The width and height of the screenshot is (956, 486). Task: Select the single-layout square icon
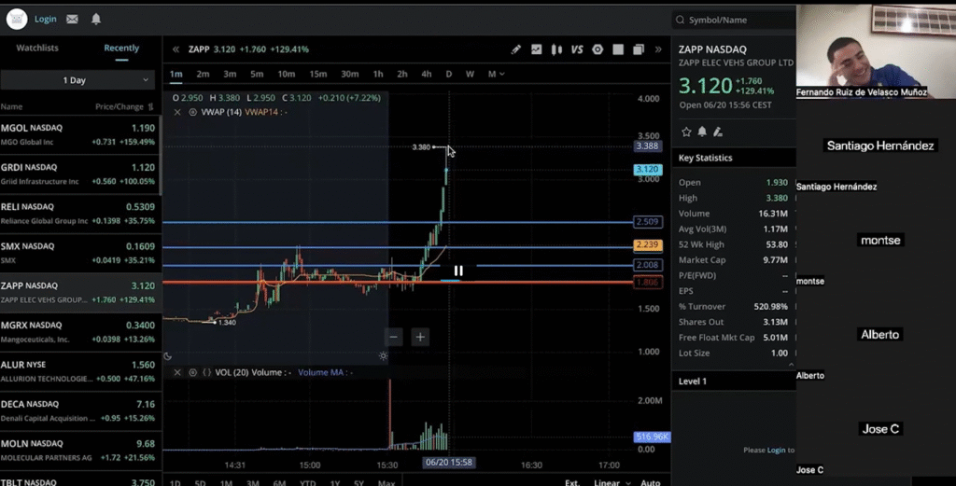618,49
